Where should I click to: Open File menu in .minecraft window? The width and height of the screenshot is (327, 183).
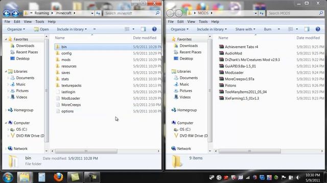coord(7,21)
